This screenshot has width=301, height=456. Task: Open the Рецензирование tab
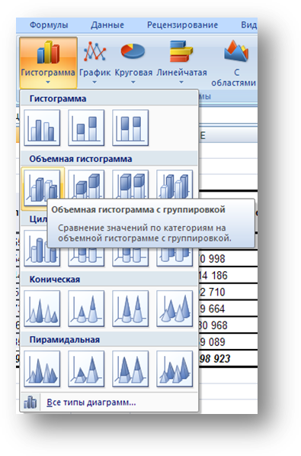(x=182, y=25)
